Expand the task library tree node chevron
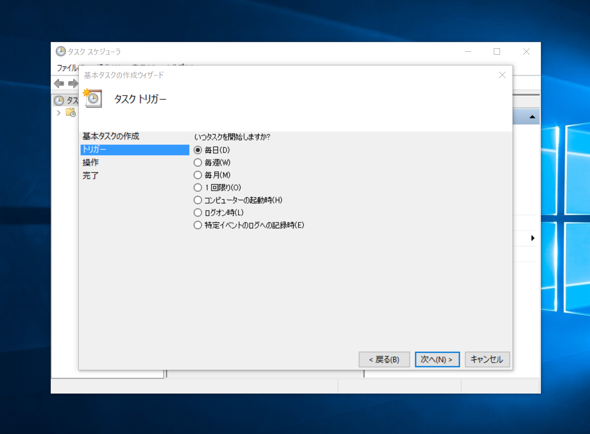 click(59, 113)
